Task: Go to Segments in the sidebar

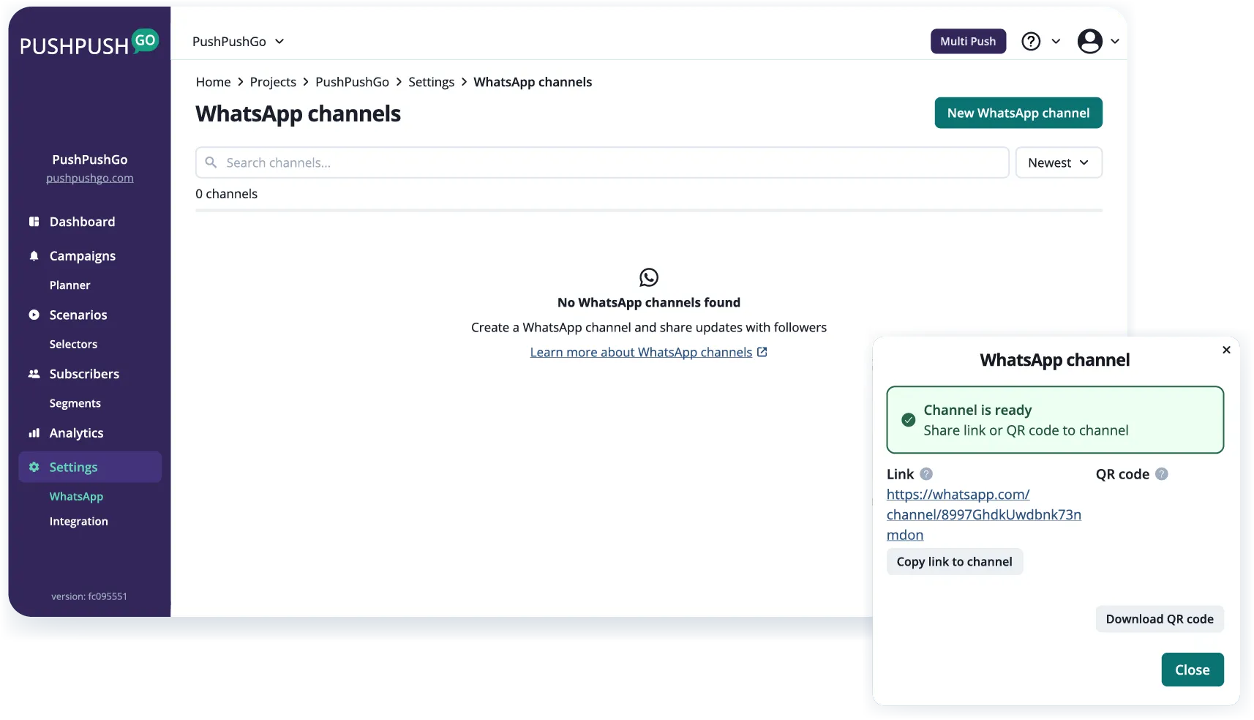Action: [75, 404]
